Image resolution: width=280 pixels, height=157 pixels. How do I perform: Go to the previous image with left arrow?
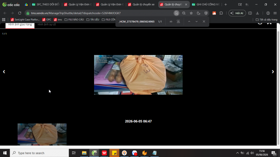[4, 72]
